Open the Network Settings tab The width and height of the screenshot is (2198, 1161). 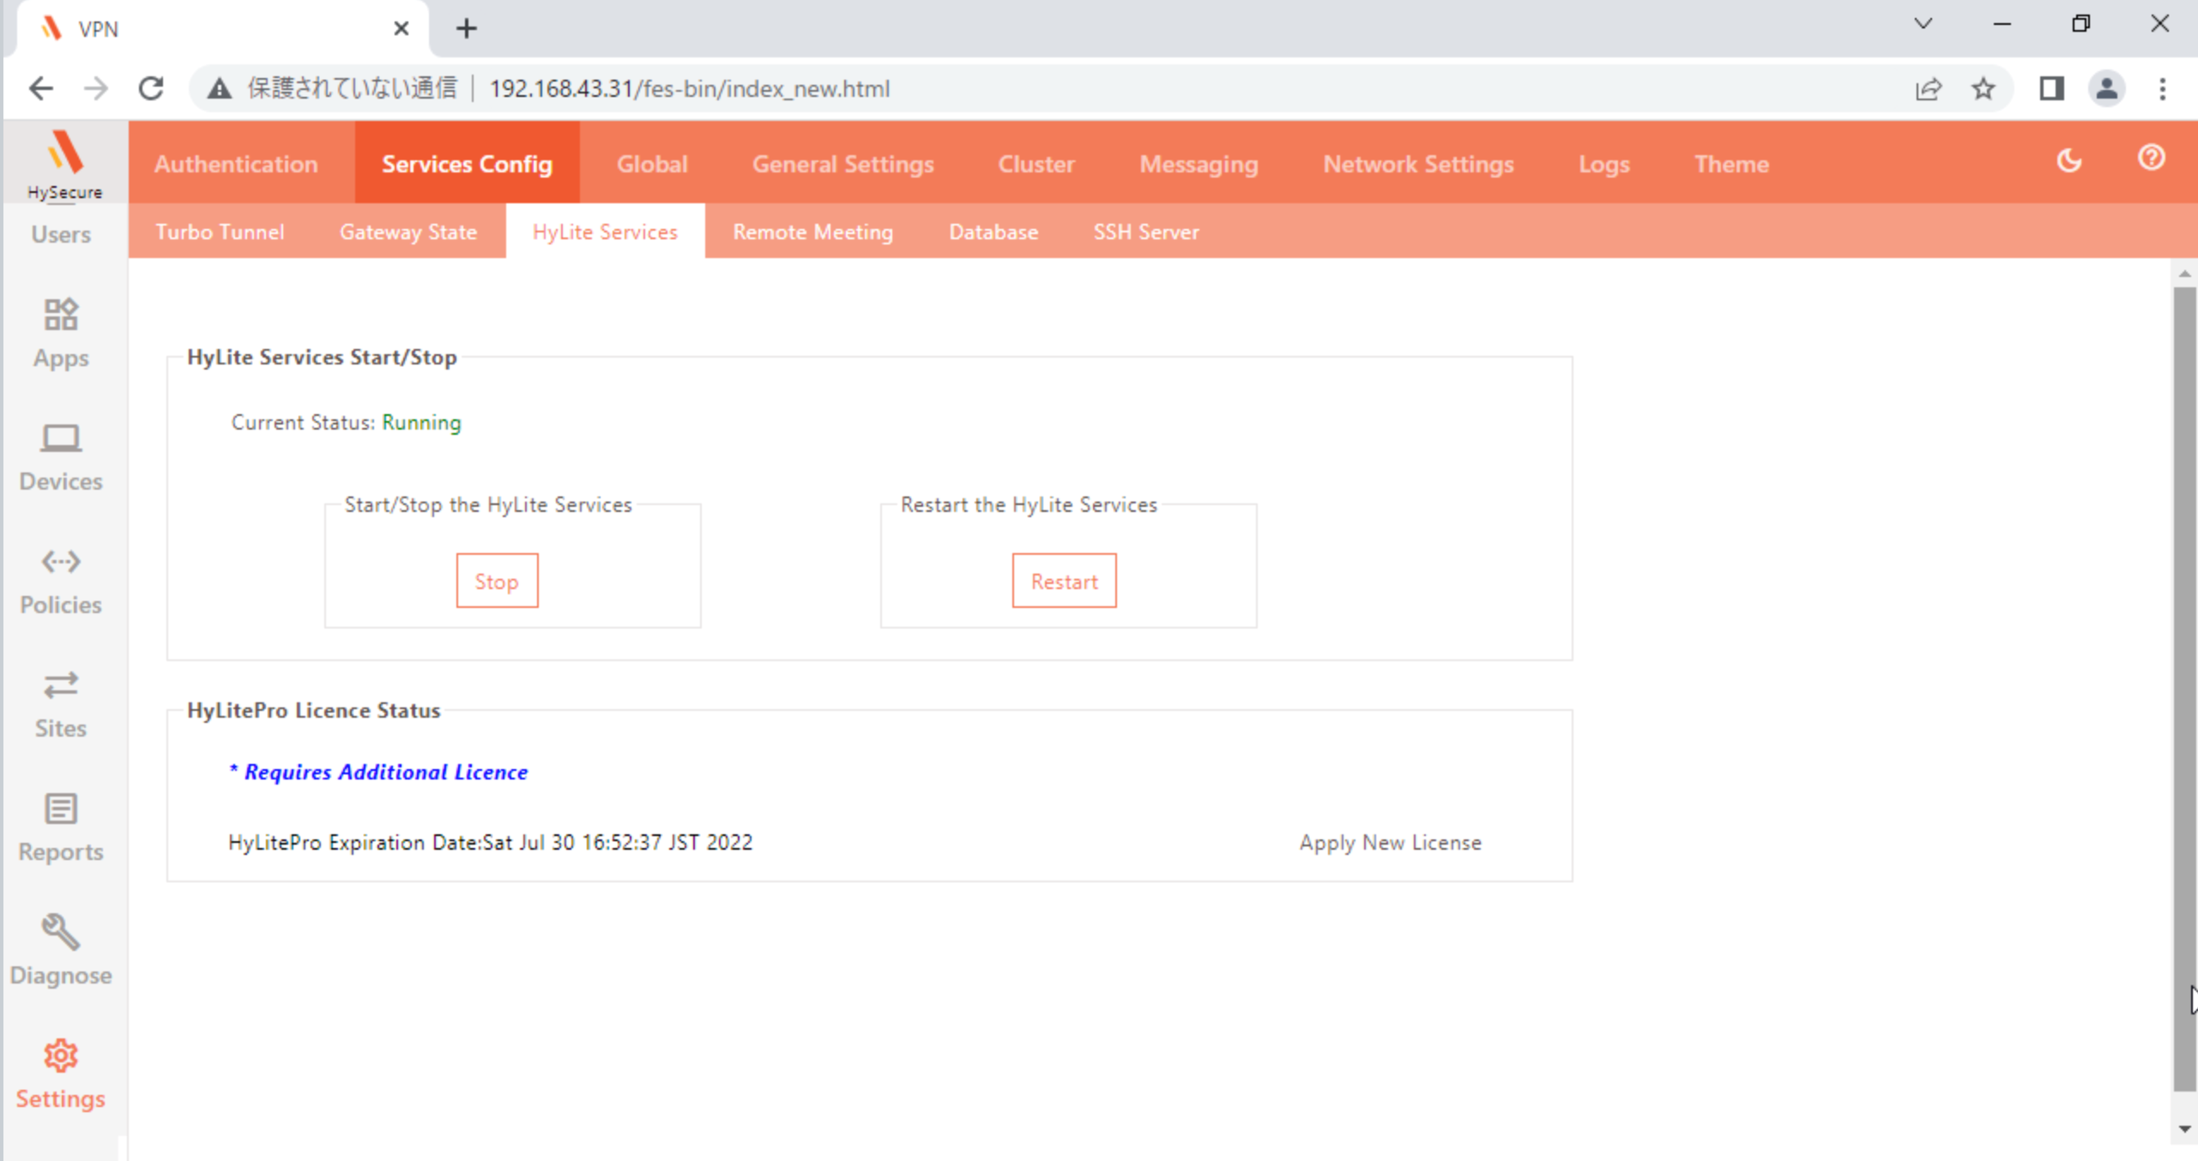pyautogui.click(x=1418, y=163)
